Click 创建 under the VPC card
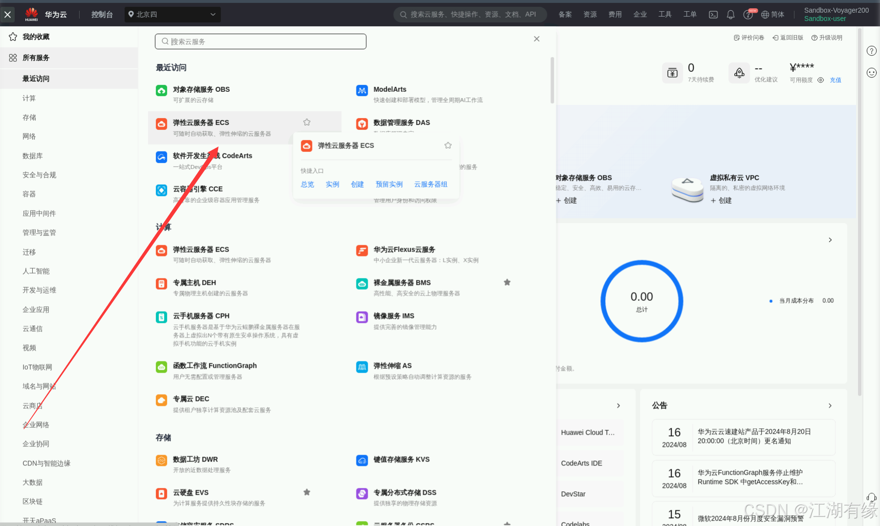This screenshot has width=880, height=526. coord(721,201)
